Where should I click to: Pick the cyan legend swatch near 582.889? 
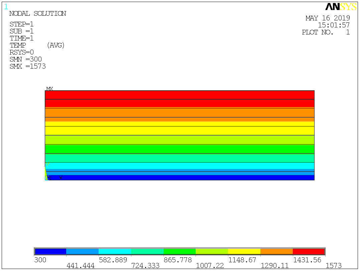[115, 251]
